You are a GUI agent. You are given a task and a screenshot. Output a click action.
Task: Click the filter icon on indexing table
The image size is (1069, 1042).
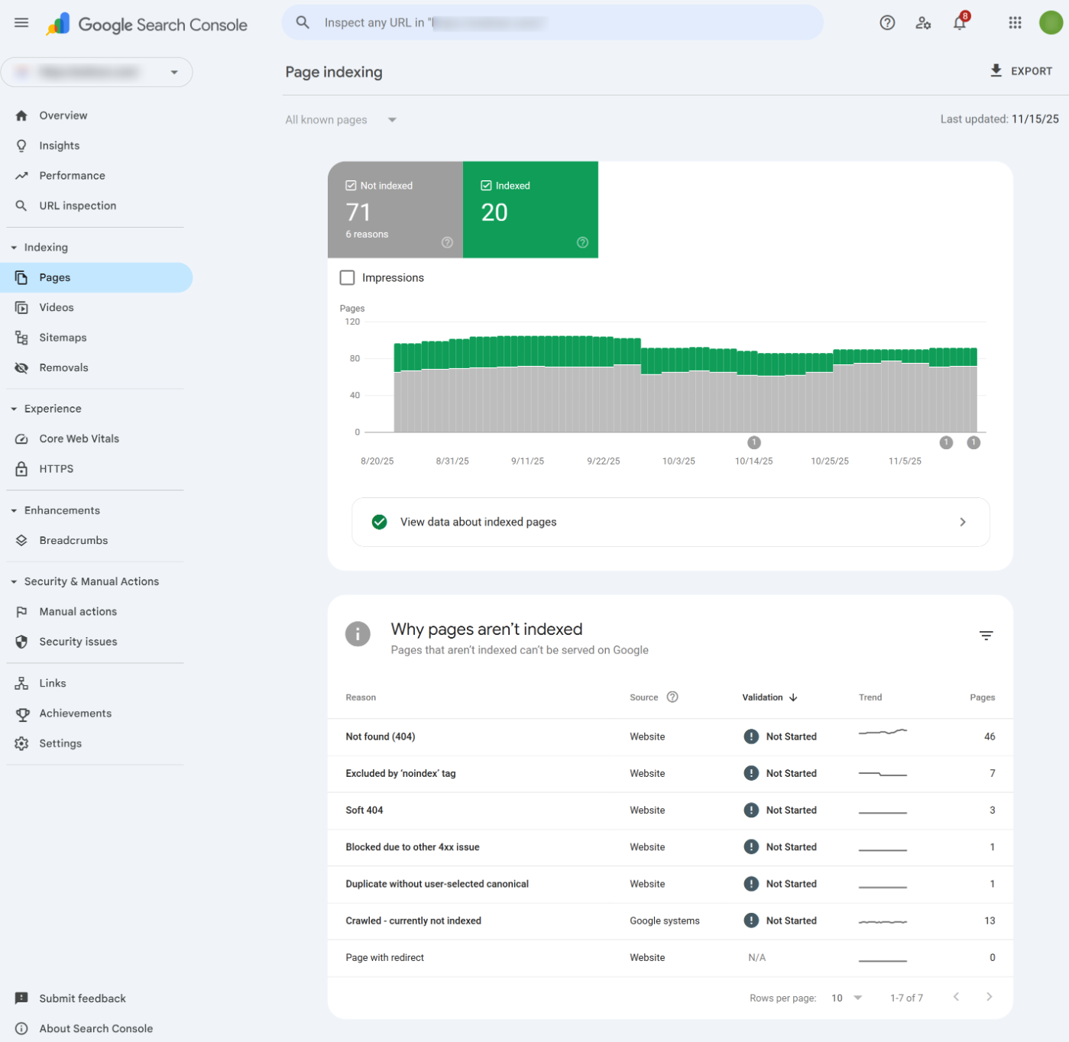click(x=986, y=635)
